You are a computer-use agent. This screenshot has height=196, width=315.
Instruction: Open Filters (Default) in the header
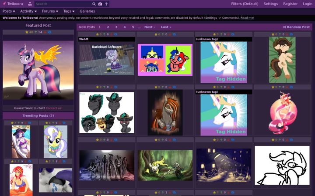(245, 4)
